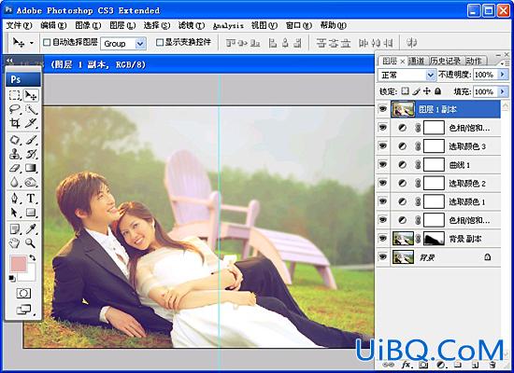Click the pink foreground color swatch
The image size is (514, 373).
19,264
